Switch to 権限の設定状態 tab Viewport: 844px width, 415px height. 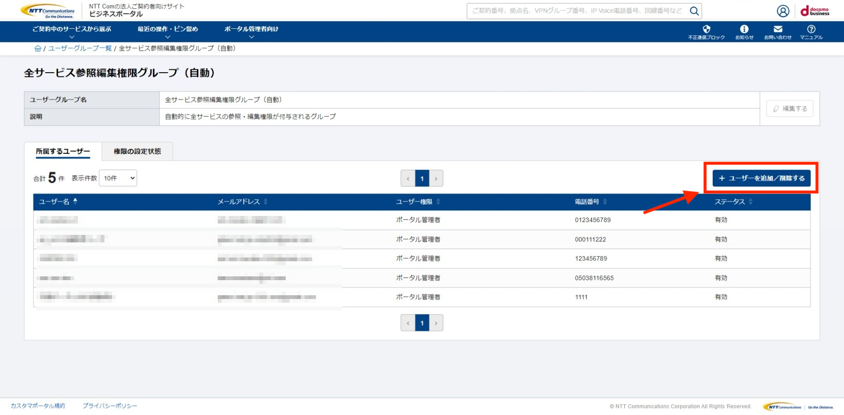tap(137, 151)
